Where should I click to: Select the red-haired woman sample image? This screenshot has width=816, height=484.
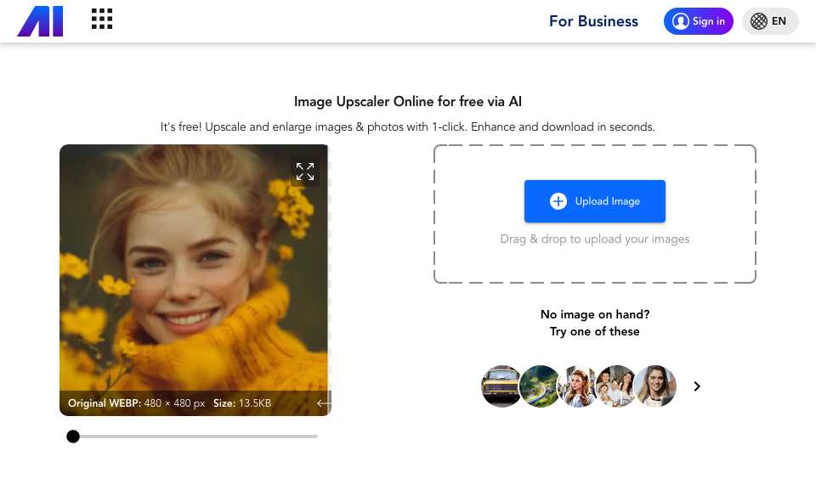[578, 386]
